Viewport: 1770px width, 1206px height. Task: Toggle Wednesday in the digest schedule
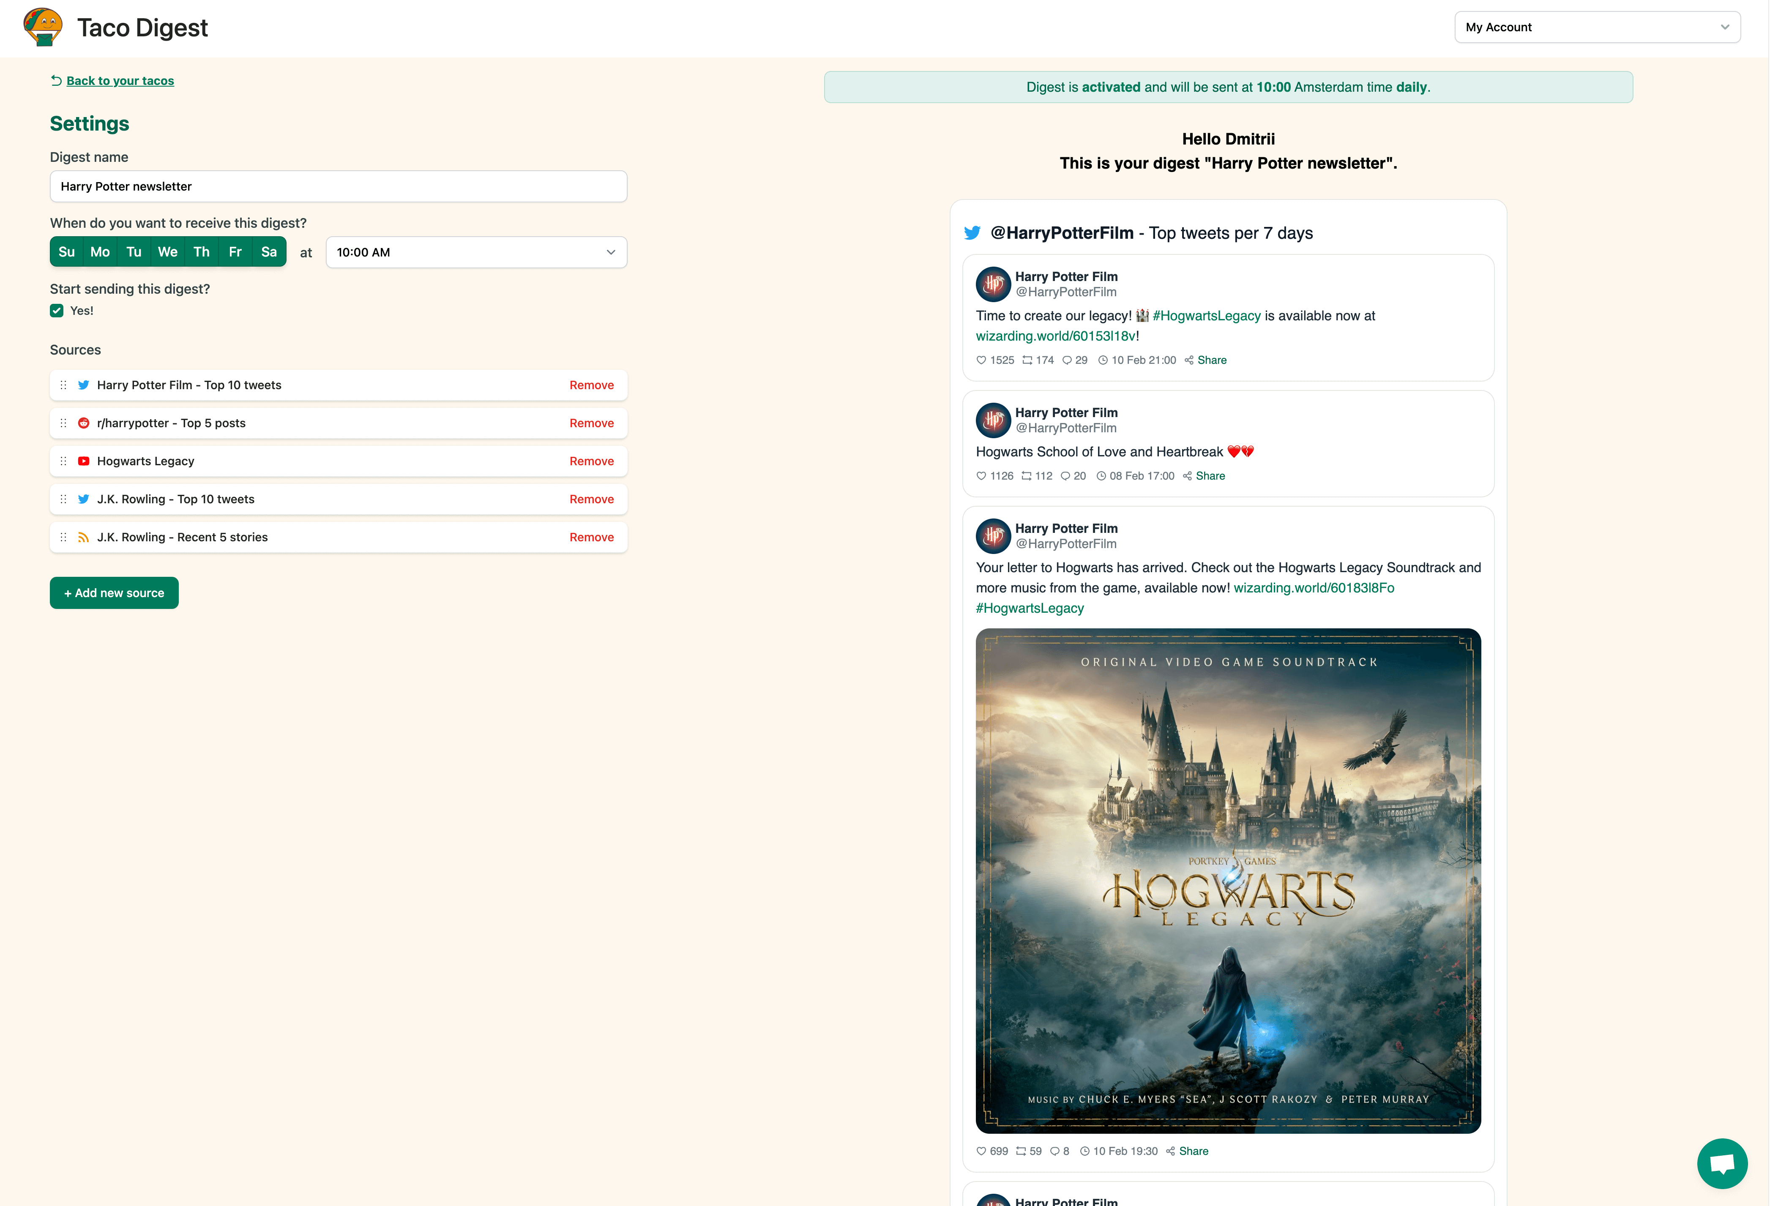(167, 252)
